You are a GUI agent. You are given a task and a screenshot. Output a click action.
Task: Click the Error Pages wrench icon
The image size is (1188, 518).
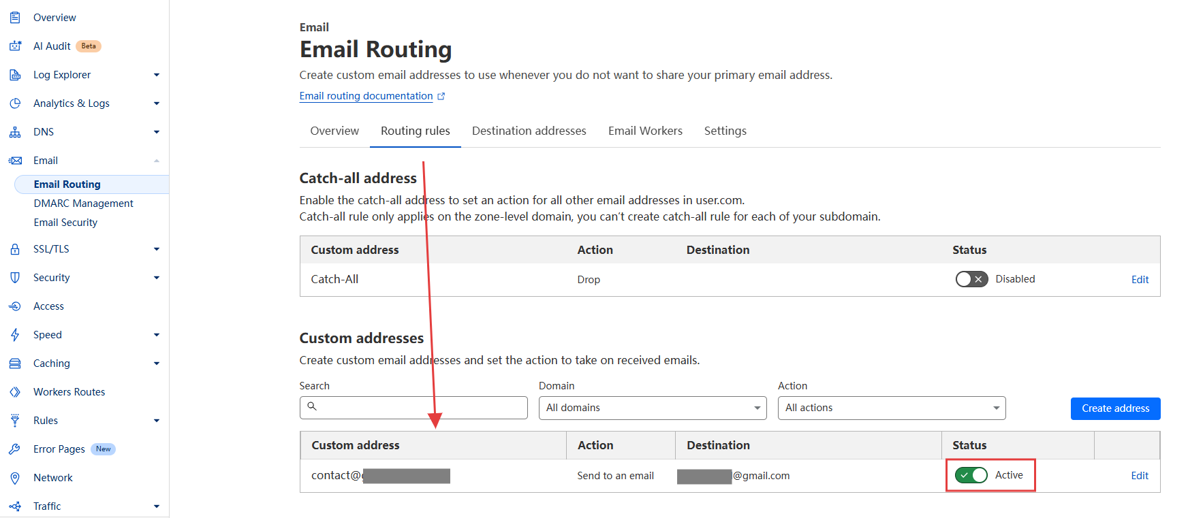[15, 449]
